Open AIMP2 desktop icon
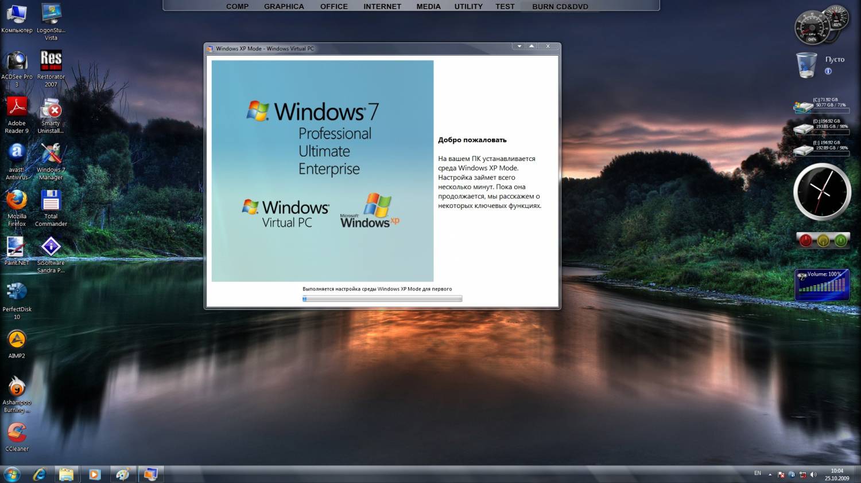This screenshot has width=861, height=483. (17, 343)
